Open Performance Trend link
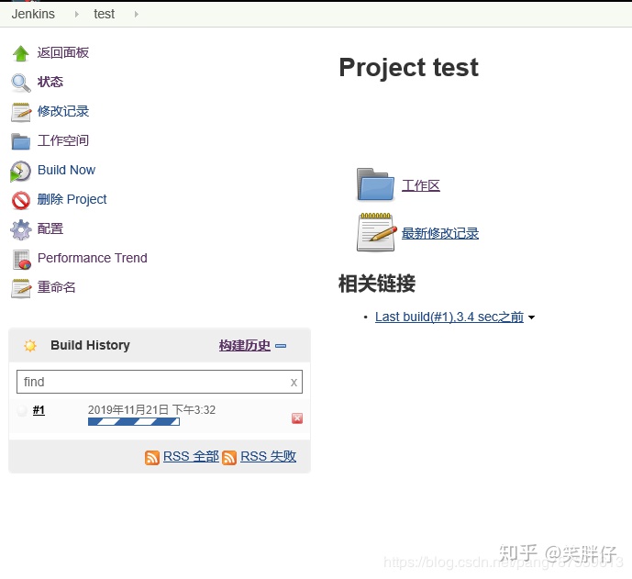The height and width of the screenshot is (579, 632). pyautogui.click(x=93, y=258)
